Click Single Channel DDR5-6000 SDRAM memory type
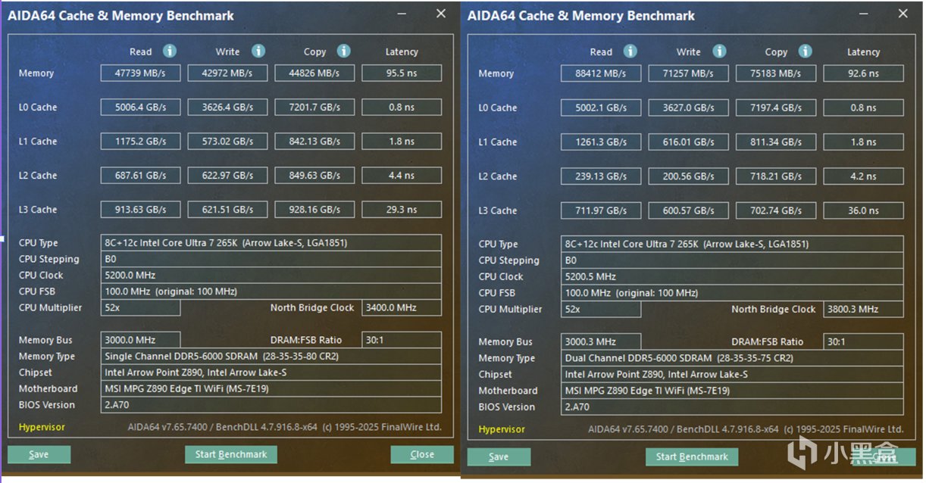 pos(271,356)
